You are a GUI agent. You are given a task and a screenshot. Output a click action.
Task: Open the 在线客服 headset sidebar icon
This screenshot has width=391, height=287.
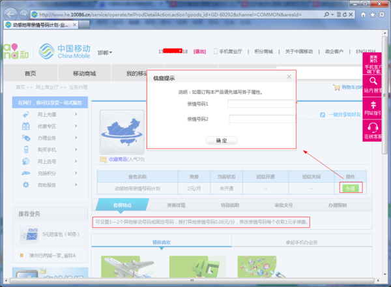coord(373,128)
